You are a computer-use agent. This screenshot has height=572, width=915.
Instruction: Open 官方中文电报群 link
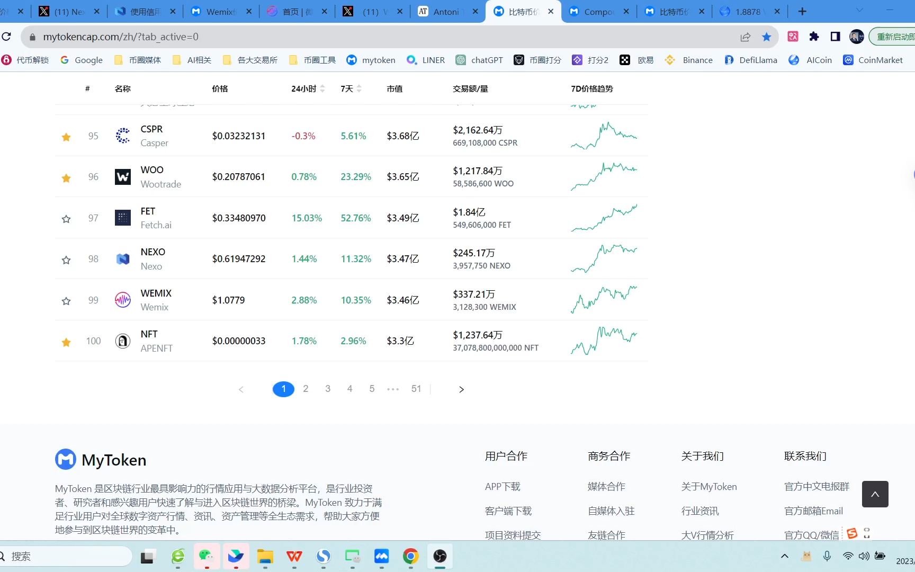point(817,486)
